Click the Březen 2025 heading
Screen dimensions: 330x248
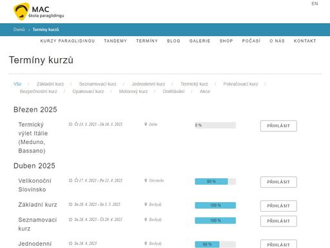(x=35, y=110)
